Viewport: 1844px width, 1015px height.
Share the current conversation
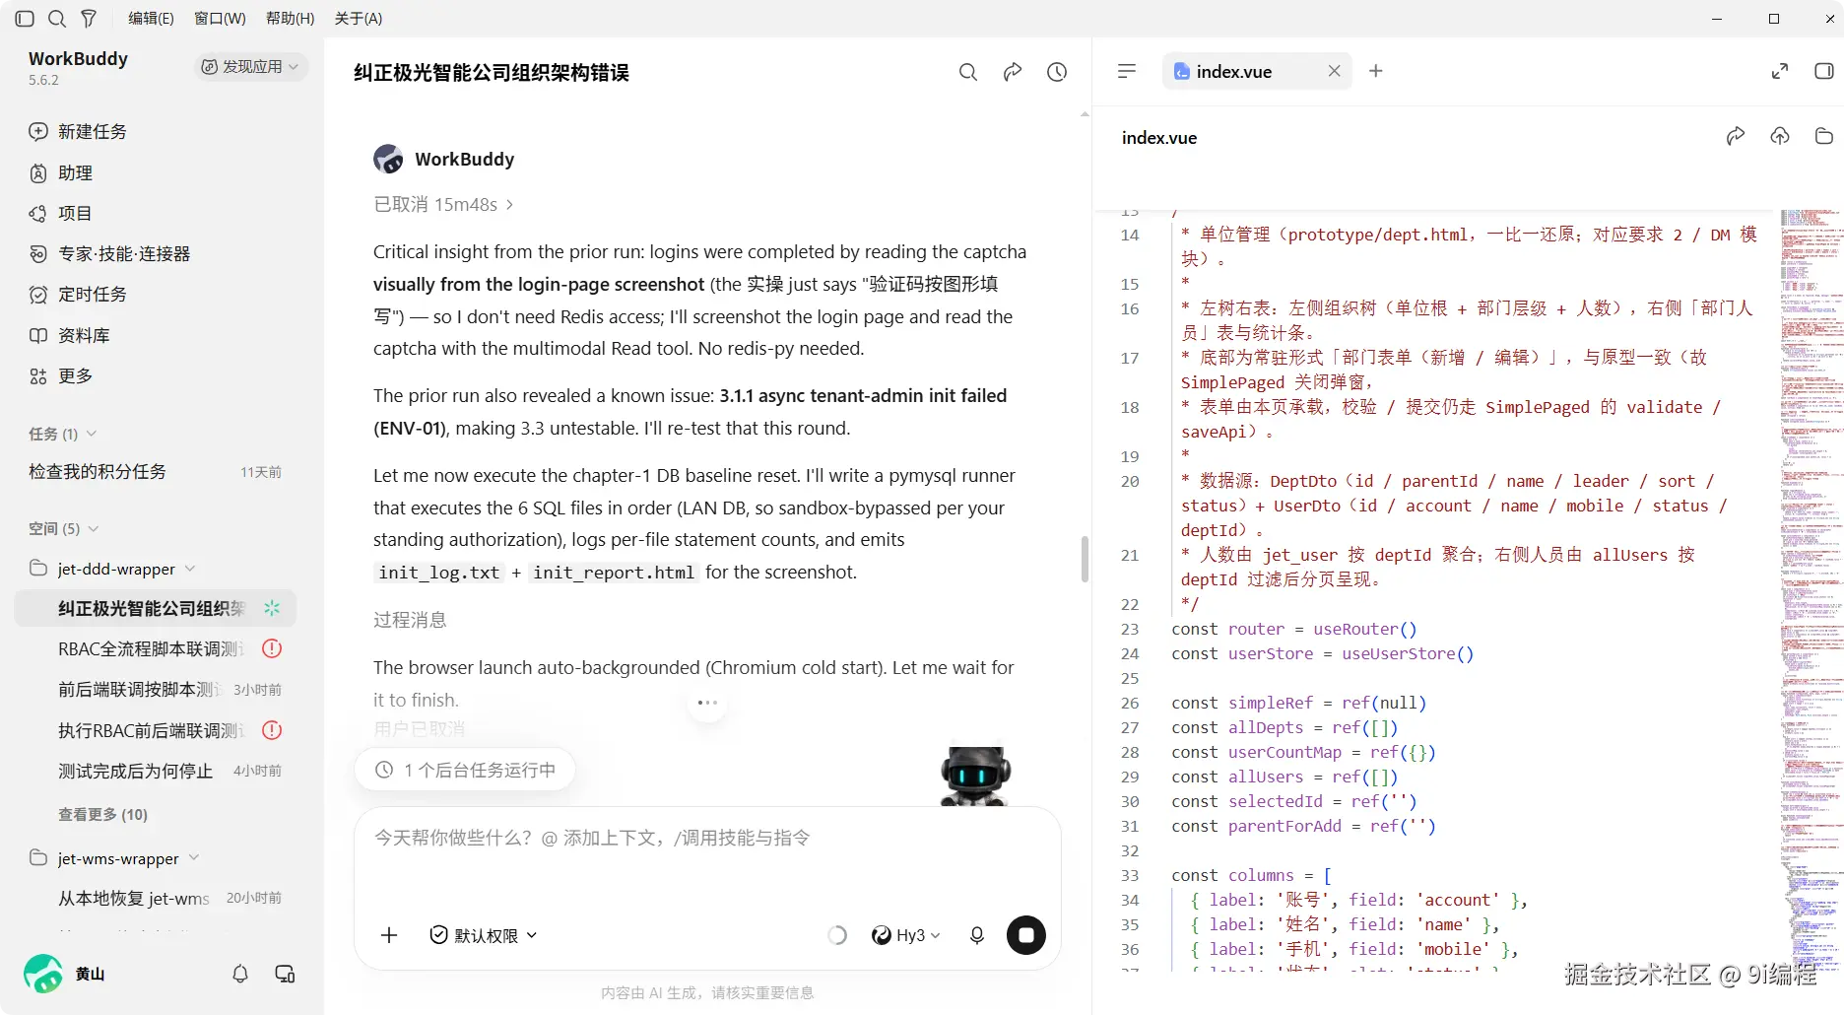[1013, 72]
